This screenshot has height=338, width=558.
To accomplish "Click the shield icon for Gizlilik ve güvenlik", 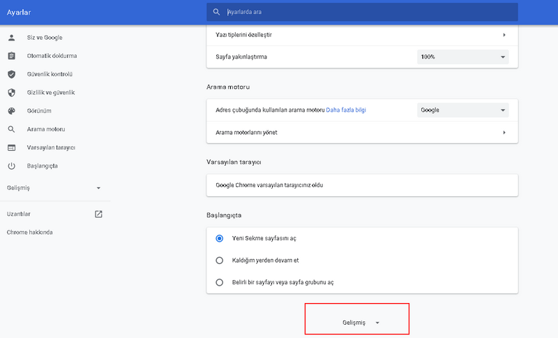I will point(11,92).
